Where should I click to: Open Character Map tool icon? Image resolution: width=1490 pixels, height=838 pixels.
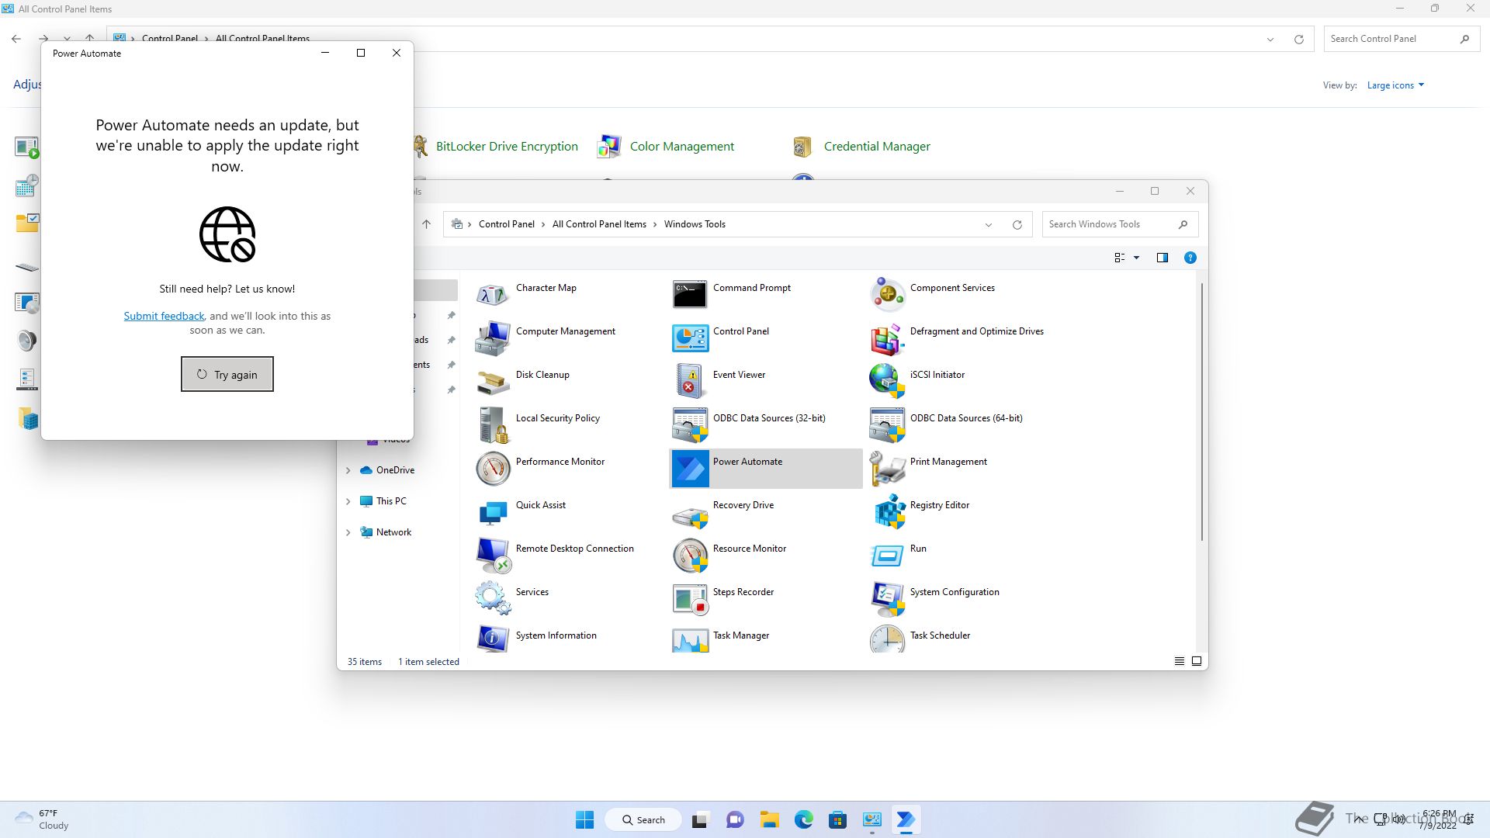click(x=493, y=295)
